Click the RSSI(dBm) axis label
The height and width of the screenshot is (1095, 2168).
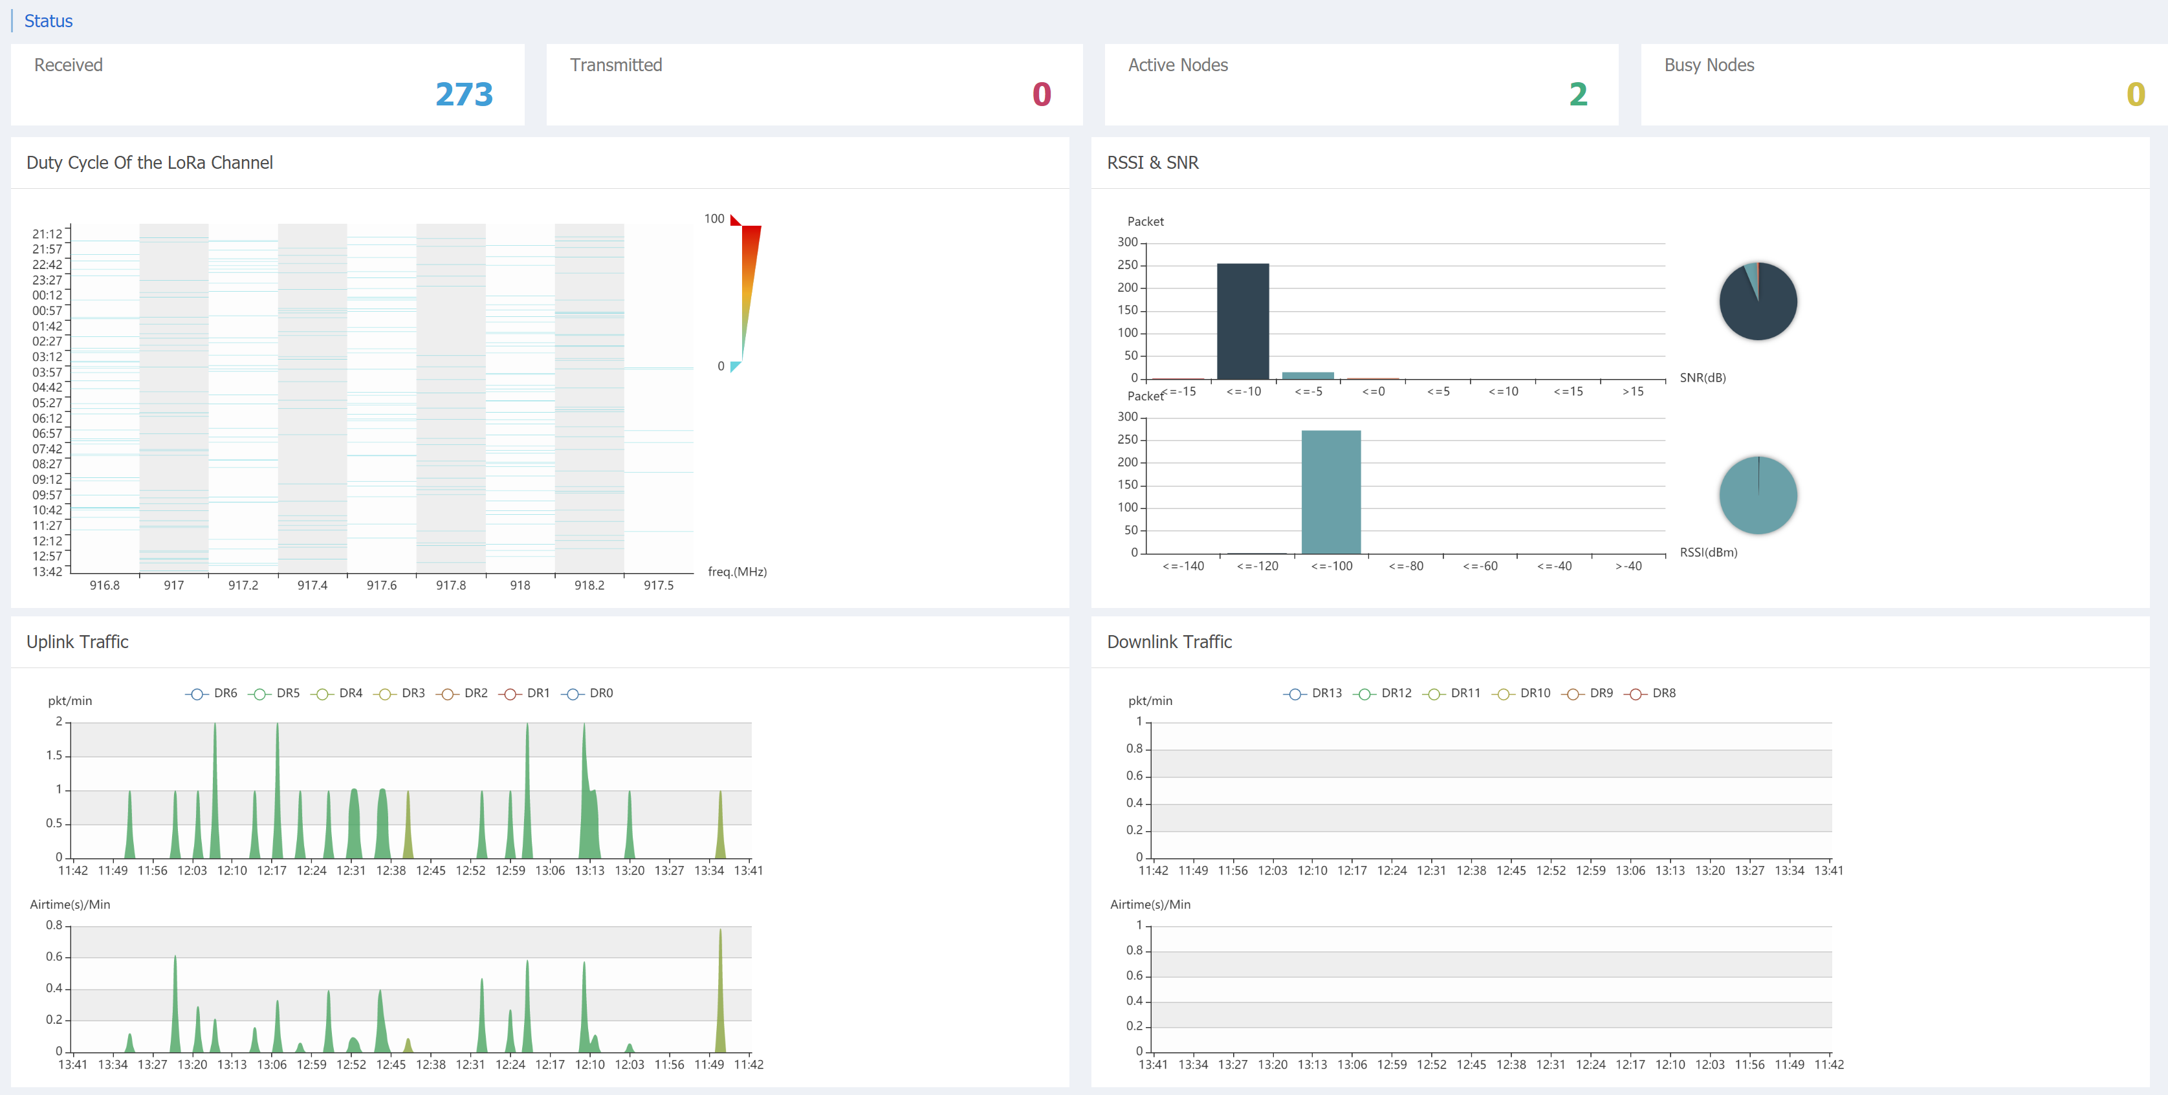point(1709,552)
